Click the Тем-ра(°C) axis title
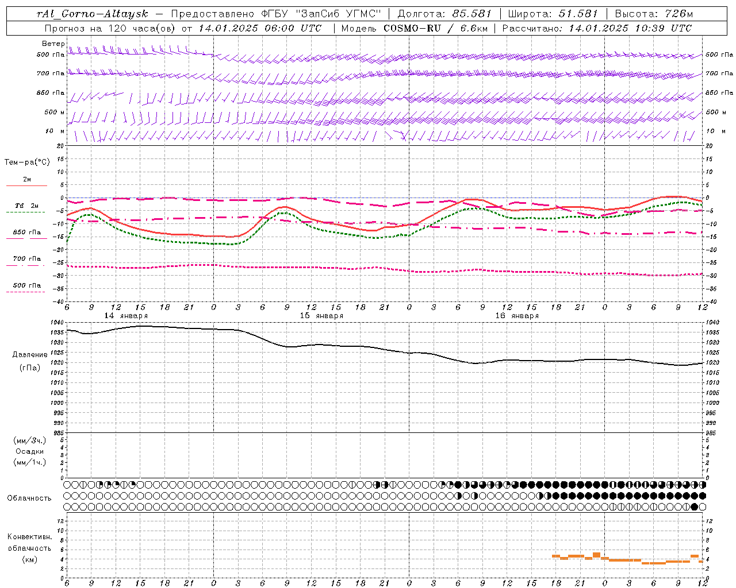The image size is (736, 588). [27, 163]
